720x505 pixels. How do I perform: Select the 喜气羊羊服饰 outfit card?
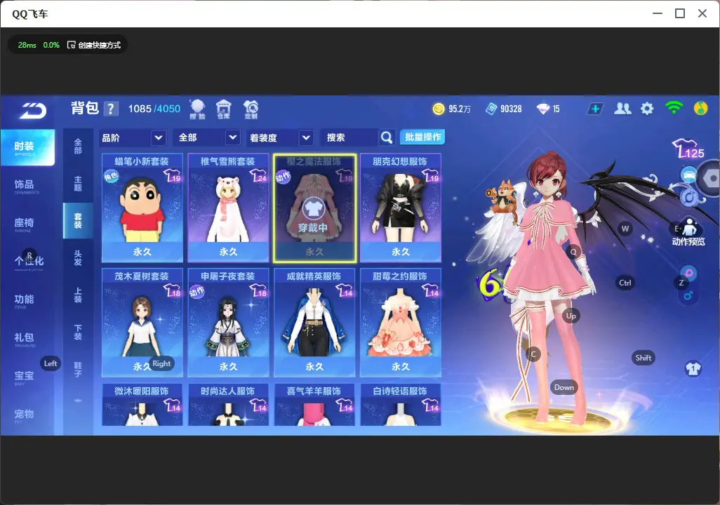[x=314, y=405]
